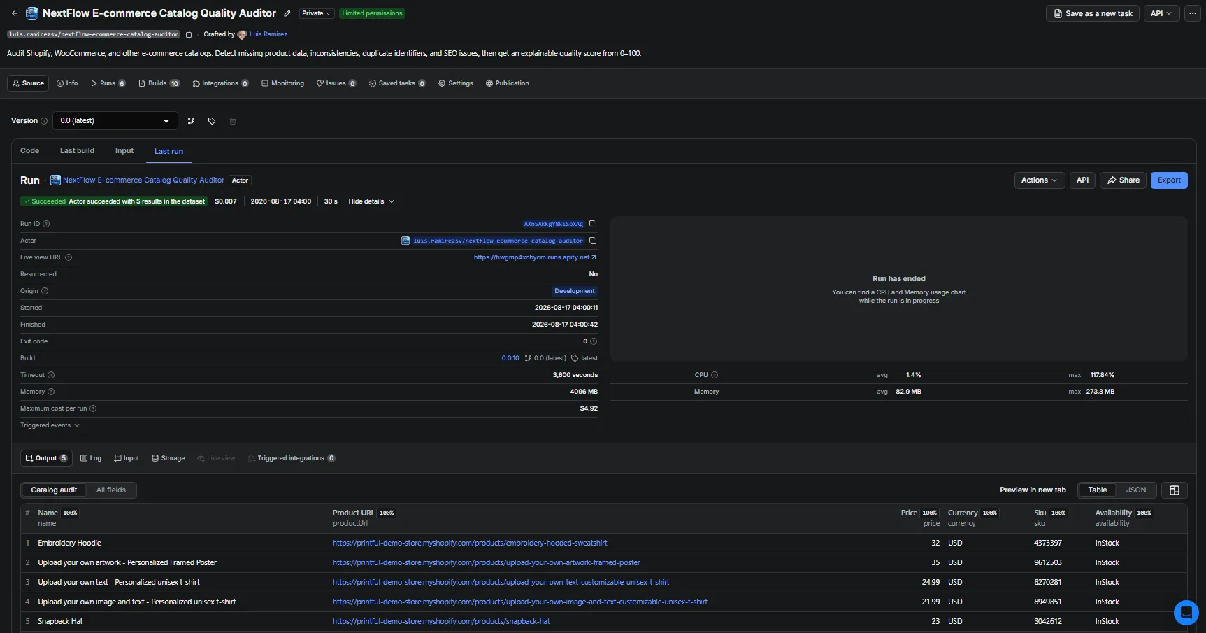Show help for CPU stat
Viewport: 1206px width, 633px height.
(715, 375)
